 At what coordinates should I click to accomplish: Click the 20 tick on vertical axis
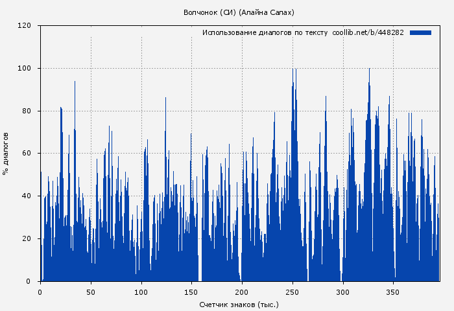(27, 239)
